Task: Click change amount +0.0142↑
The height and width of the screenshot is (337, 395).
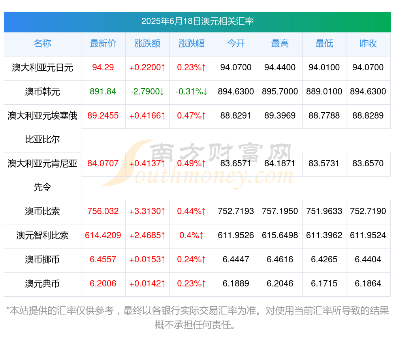Action: click(x=147, y=284)
